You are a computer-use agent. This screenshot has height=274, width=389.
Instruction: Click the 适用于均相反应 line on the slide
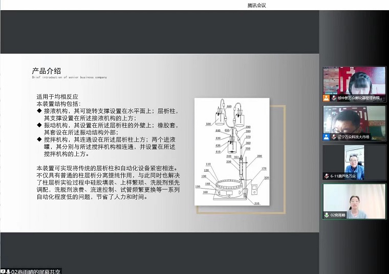click(x=57, y=97)
